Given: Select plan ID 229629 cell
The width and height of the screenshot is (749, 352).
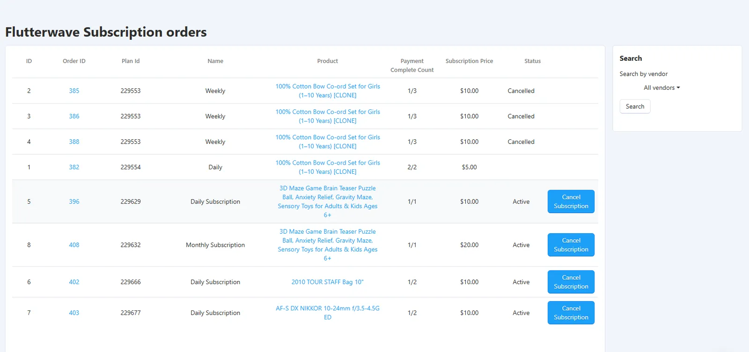Looking at the screenshot, I should (131, 201).
